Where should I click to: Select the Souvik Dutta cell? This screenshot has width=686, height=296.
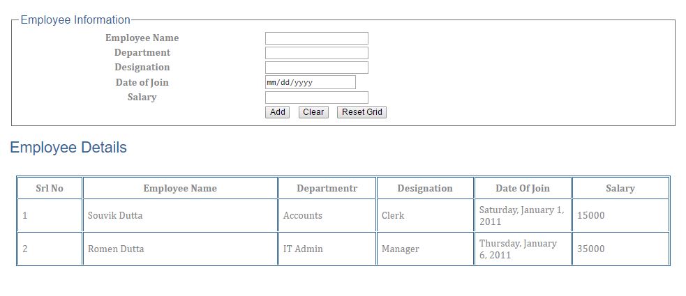pyautogui.click(x=115, y=215)
